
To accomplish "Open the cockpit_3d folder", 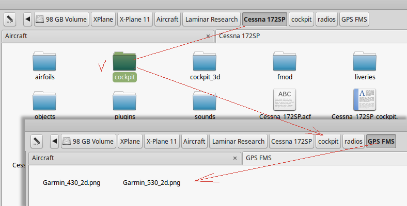I will 205,62.
